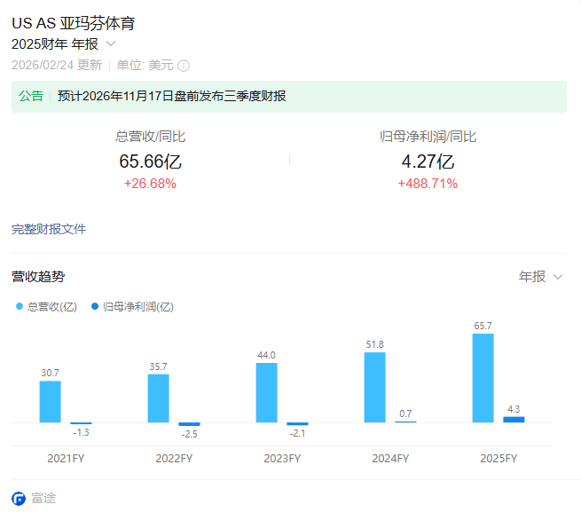The height and width of the screenshot is (512, 581).
Task: Open the 完整财报文件 link
Action: (x=49, y=229)
